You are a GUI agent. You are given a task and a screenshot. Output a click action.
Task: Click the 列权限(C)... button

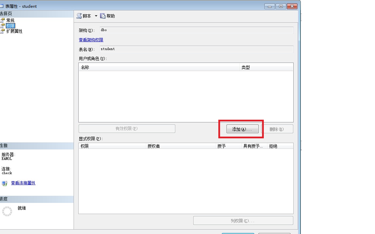(243, 221)
